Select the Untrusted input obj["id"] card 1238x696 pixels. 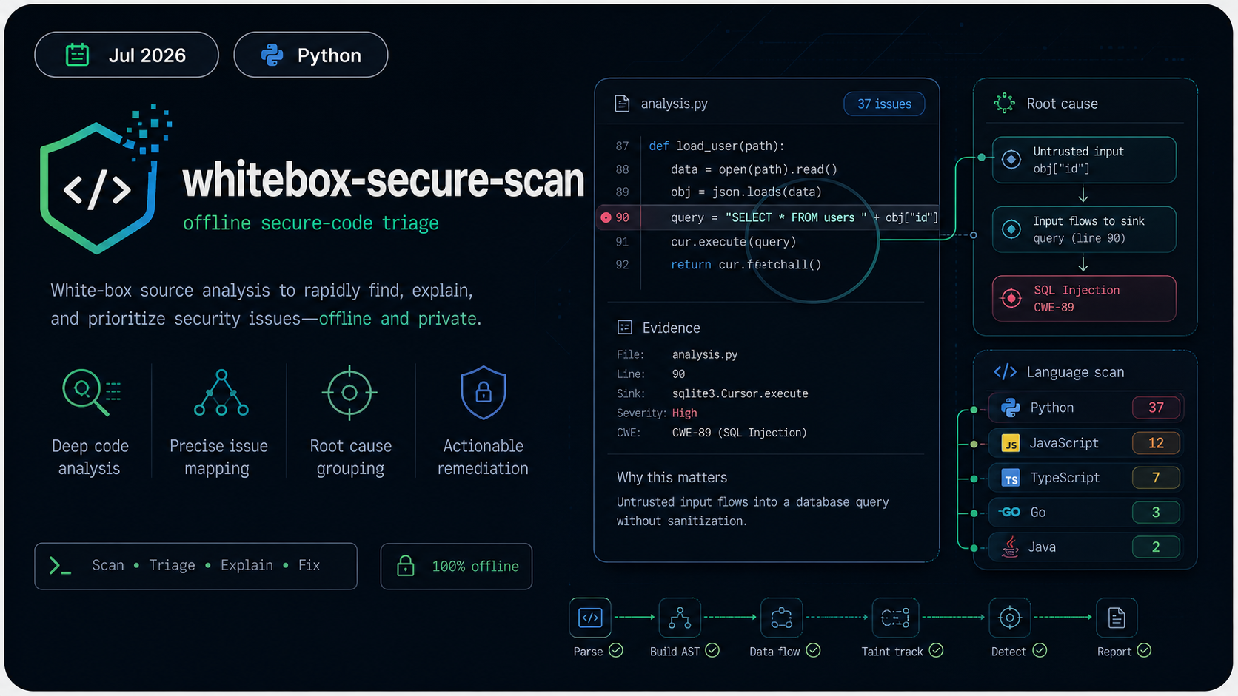coord(1084,160)
